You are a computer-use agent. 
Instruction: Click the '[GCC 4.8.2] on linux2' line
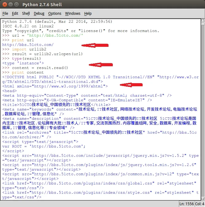28,26
